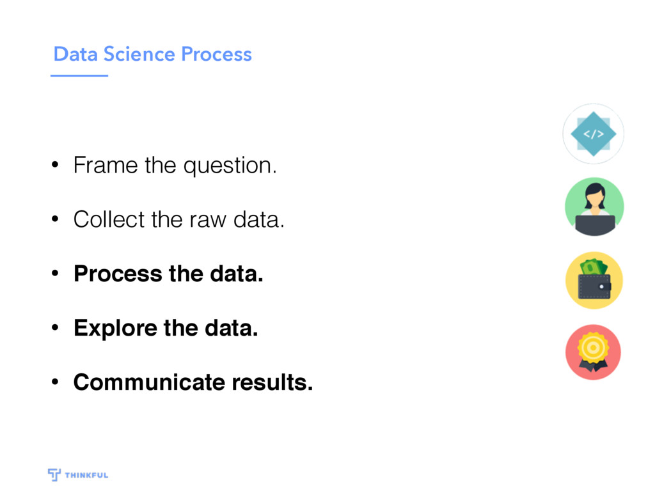Click the wallet with cash icon
655x491 pixels.
point(594,280)
